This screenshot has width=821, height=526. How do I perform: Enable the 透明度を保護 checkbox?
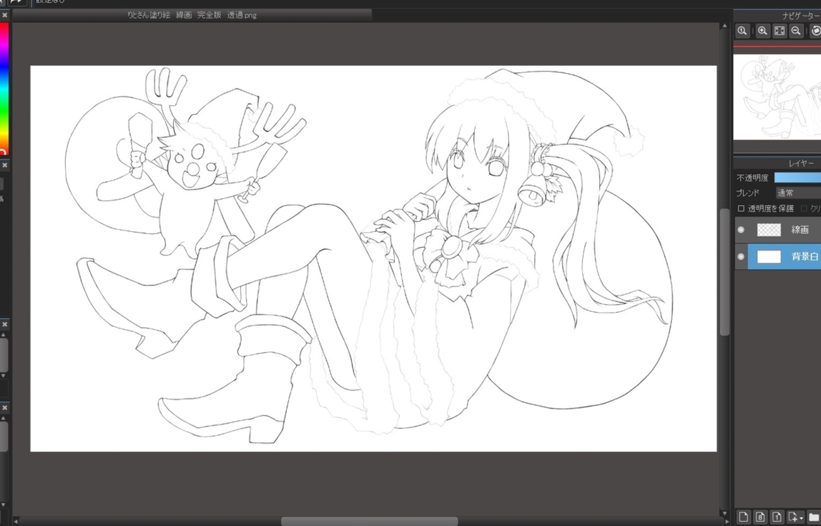pos(741,208)
